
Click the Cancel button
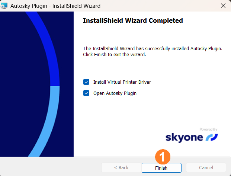point(206,167)
